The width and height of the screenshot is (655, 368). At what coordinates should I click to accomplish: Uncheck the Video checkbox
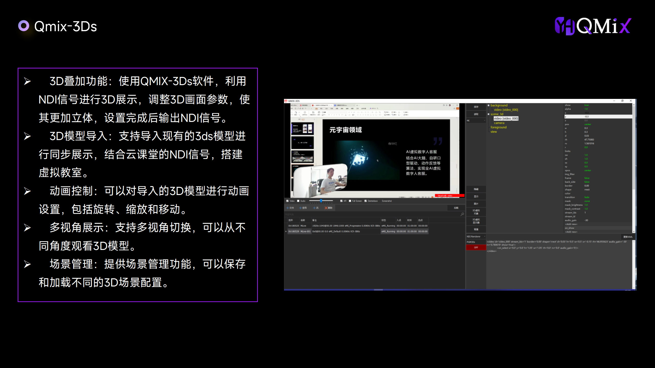(287, 201)
